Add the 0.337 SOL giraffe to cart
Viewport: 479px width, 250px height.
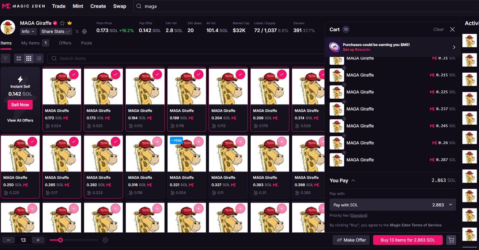240,141
